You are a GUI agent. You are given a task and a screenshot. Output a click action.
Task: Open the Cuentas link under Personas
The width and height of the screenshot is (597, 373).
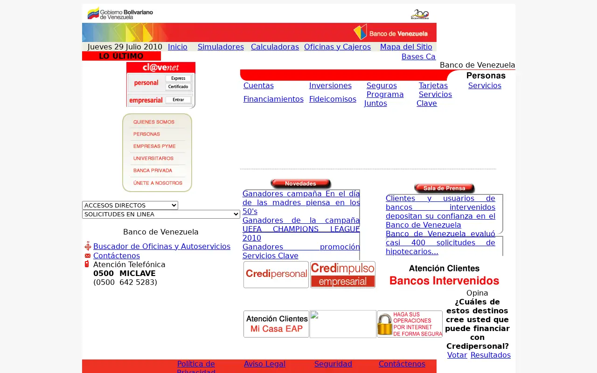pyautogui.click(x=258, y=85)
